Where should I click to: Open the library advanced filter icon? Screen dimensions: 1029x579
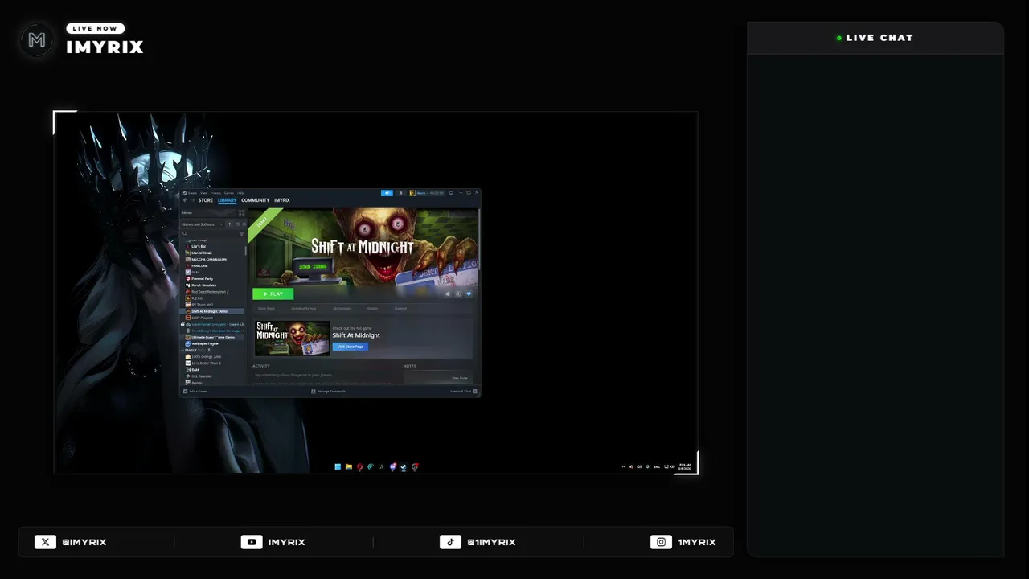(x=242, y=234)
